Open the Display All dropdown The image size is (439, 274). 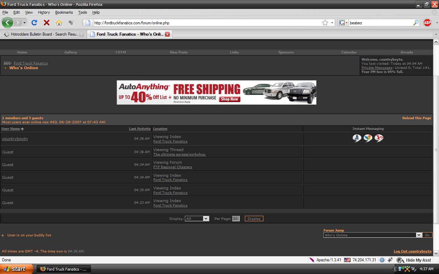click(197, 219)
